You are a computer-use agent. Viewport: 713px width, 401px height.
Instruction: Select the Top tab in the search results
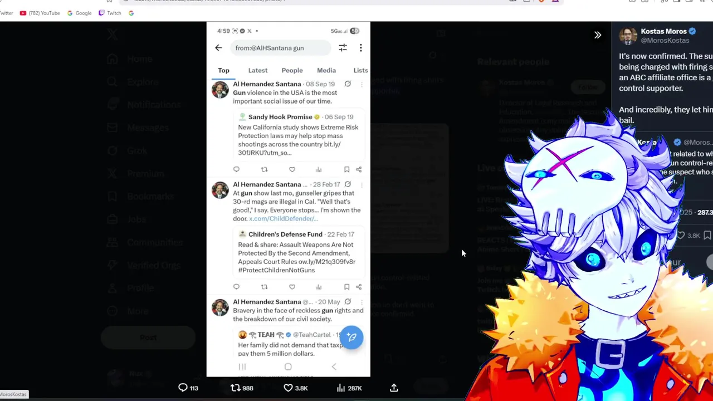click(223, 70)
